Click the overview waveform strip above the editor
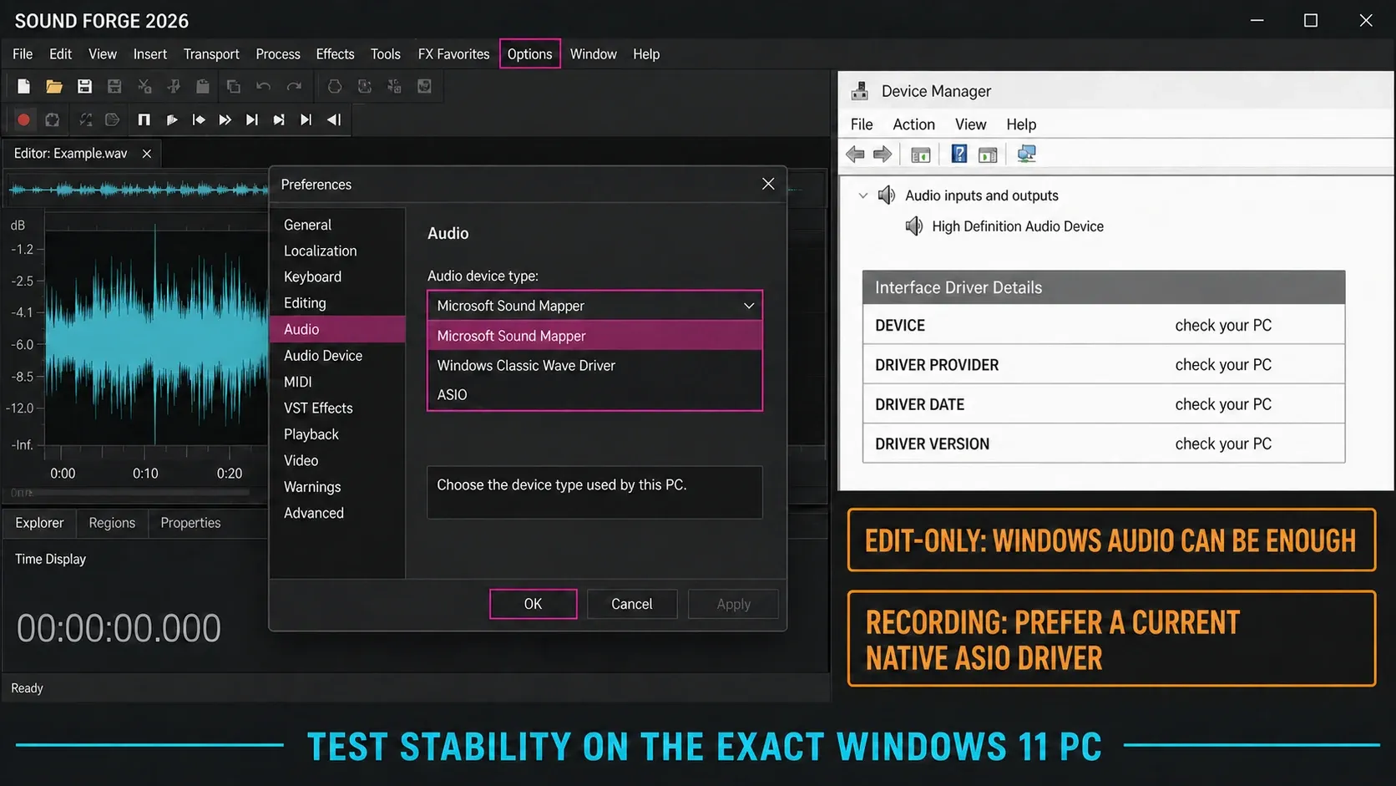 [x=138, y=190]
